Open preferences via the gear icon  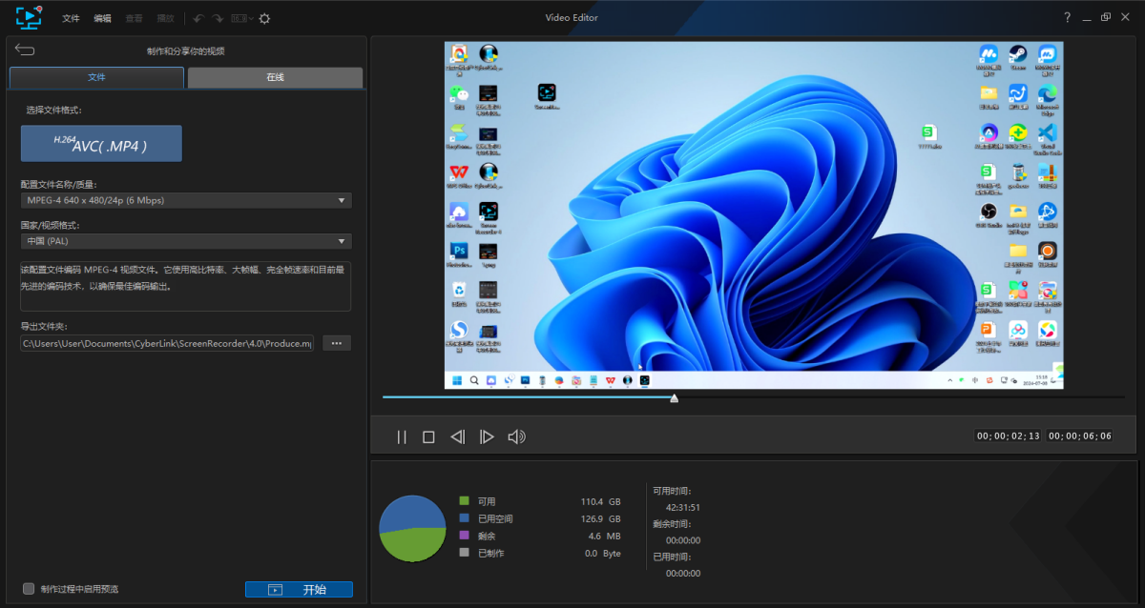[x=264, y=18]
